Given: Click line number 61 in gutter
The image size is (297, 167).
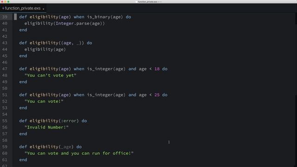Looking at the screenshot, I should coord(5,160).
